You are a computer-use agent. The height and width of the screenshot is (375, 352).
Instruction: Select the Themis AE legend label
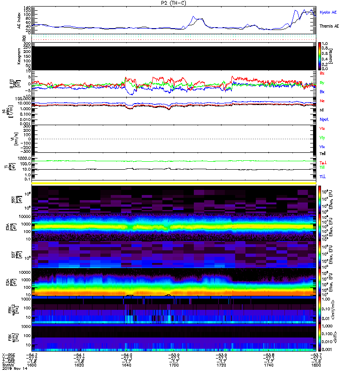point(329,26)
